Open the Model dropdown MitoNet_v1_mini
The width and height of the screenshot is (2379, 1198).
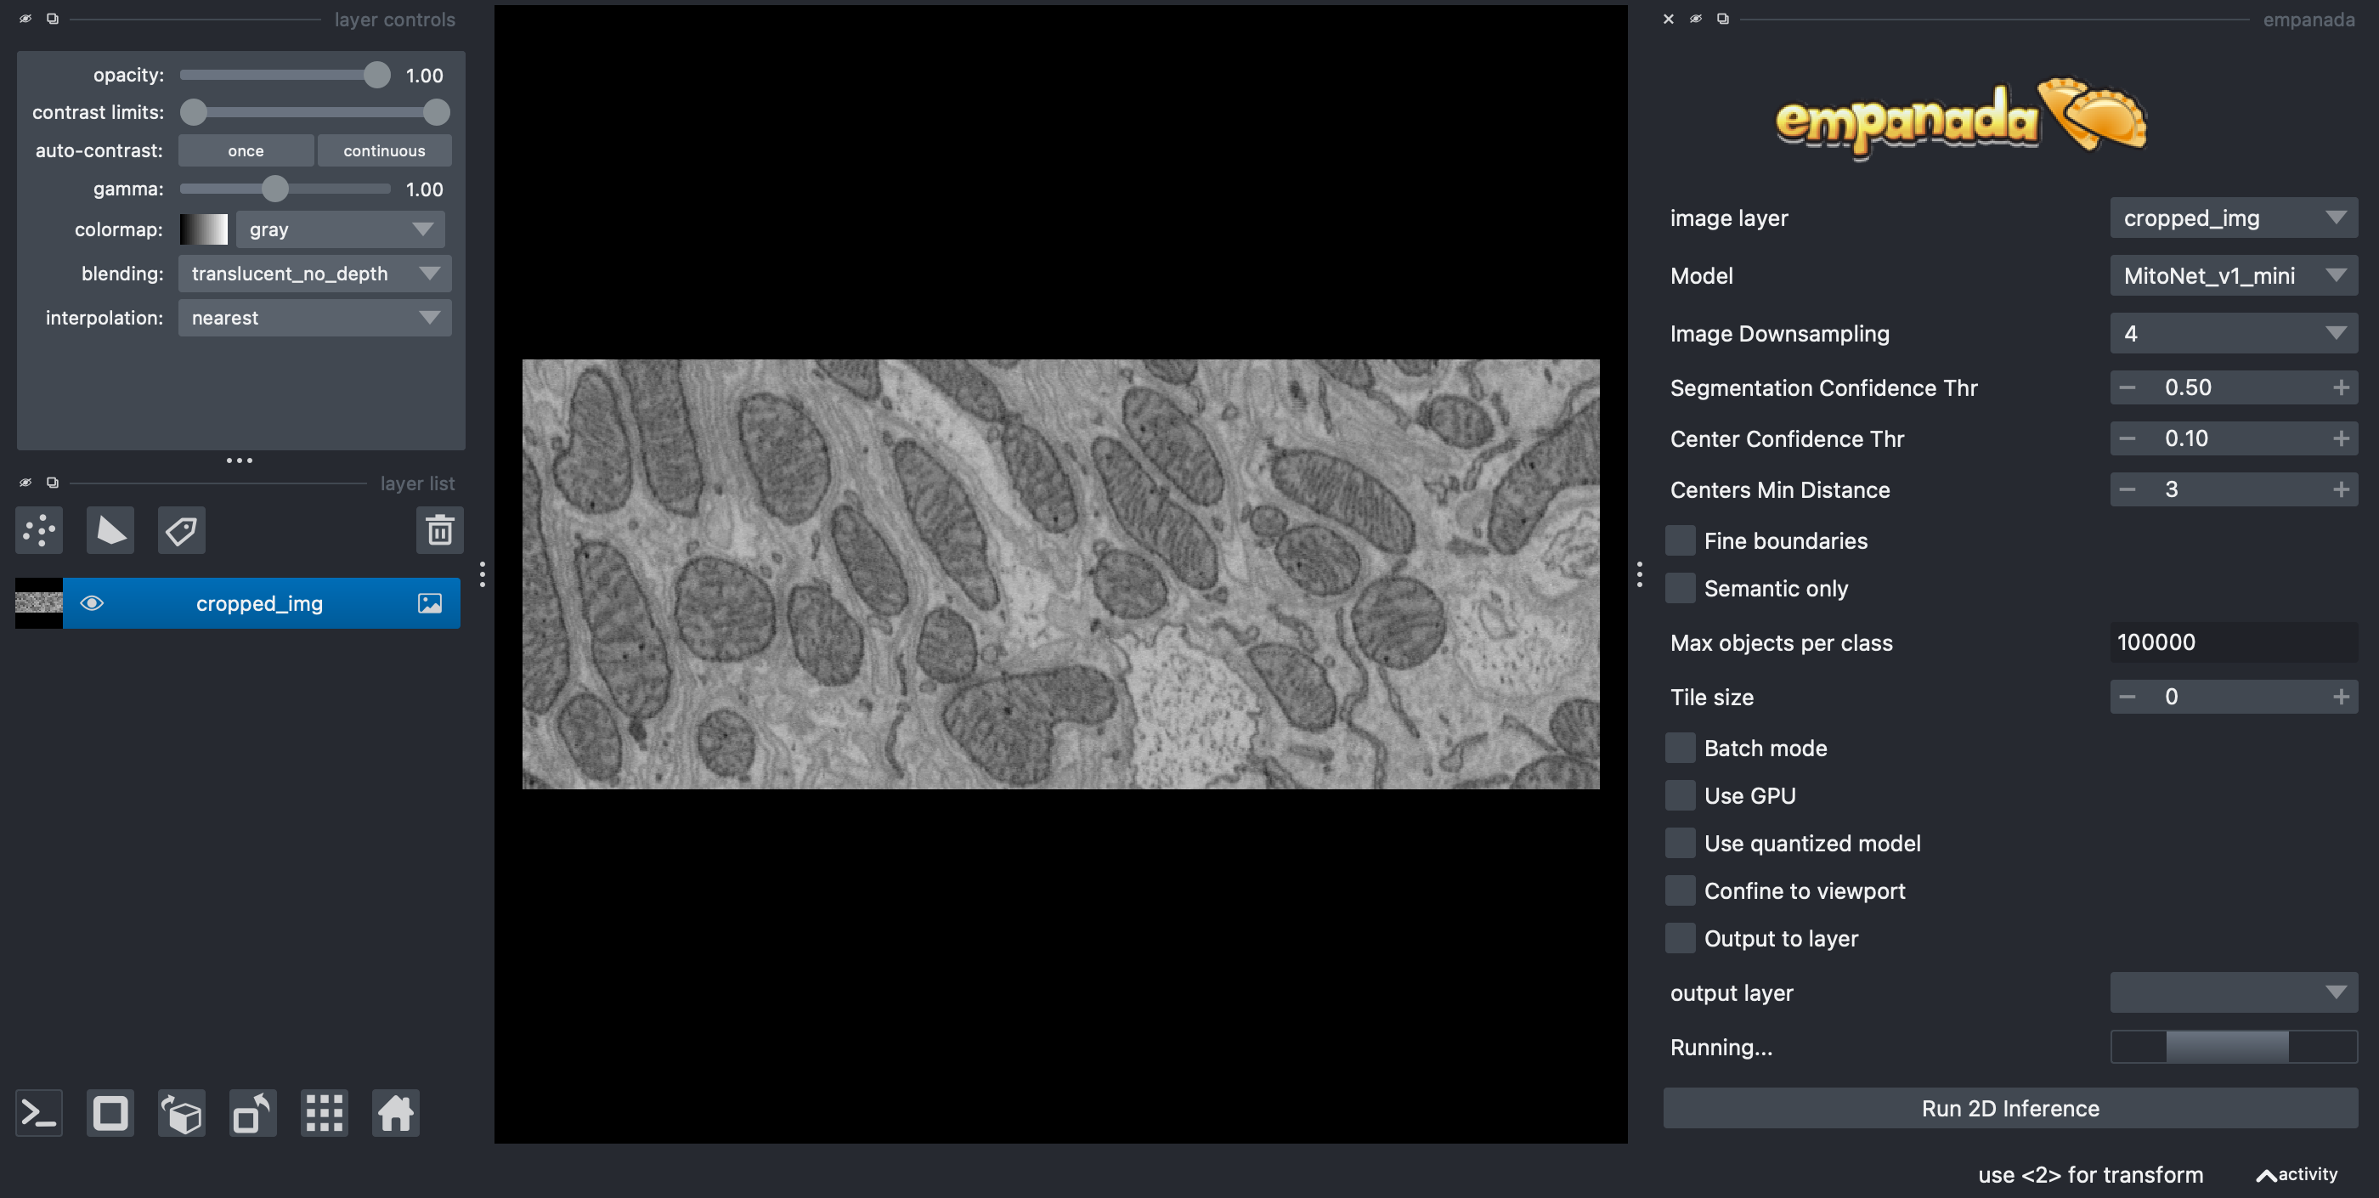click(x=2233, y=276)
